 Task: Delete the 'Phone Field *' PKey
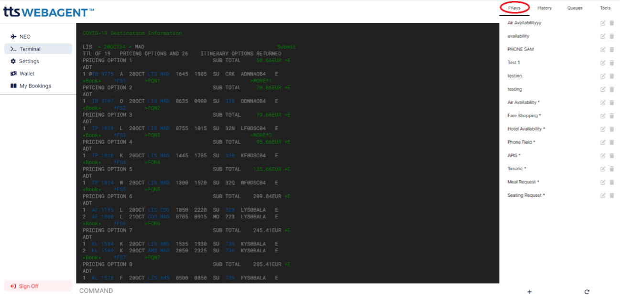pos(612,142)
